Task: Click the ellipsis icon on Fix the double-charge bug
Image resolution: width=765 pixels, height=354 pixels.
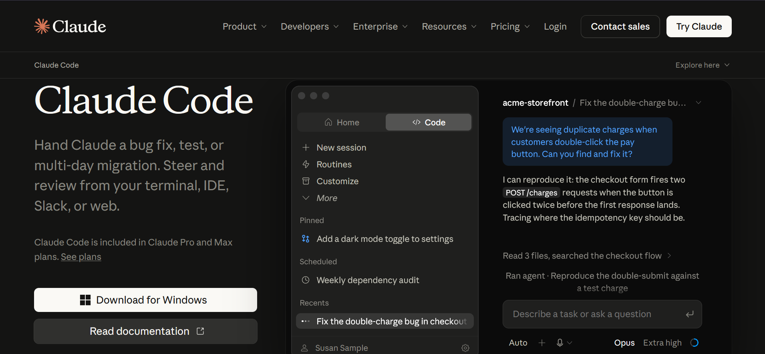Action: click(x=306, y=321)
